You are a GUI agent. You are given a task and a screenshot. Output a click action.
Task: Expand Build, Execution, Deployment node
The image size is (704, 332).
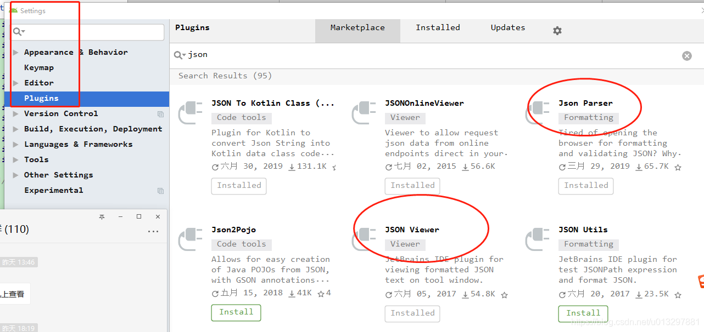point(16,129)
